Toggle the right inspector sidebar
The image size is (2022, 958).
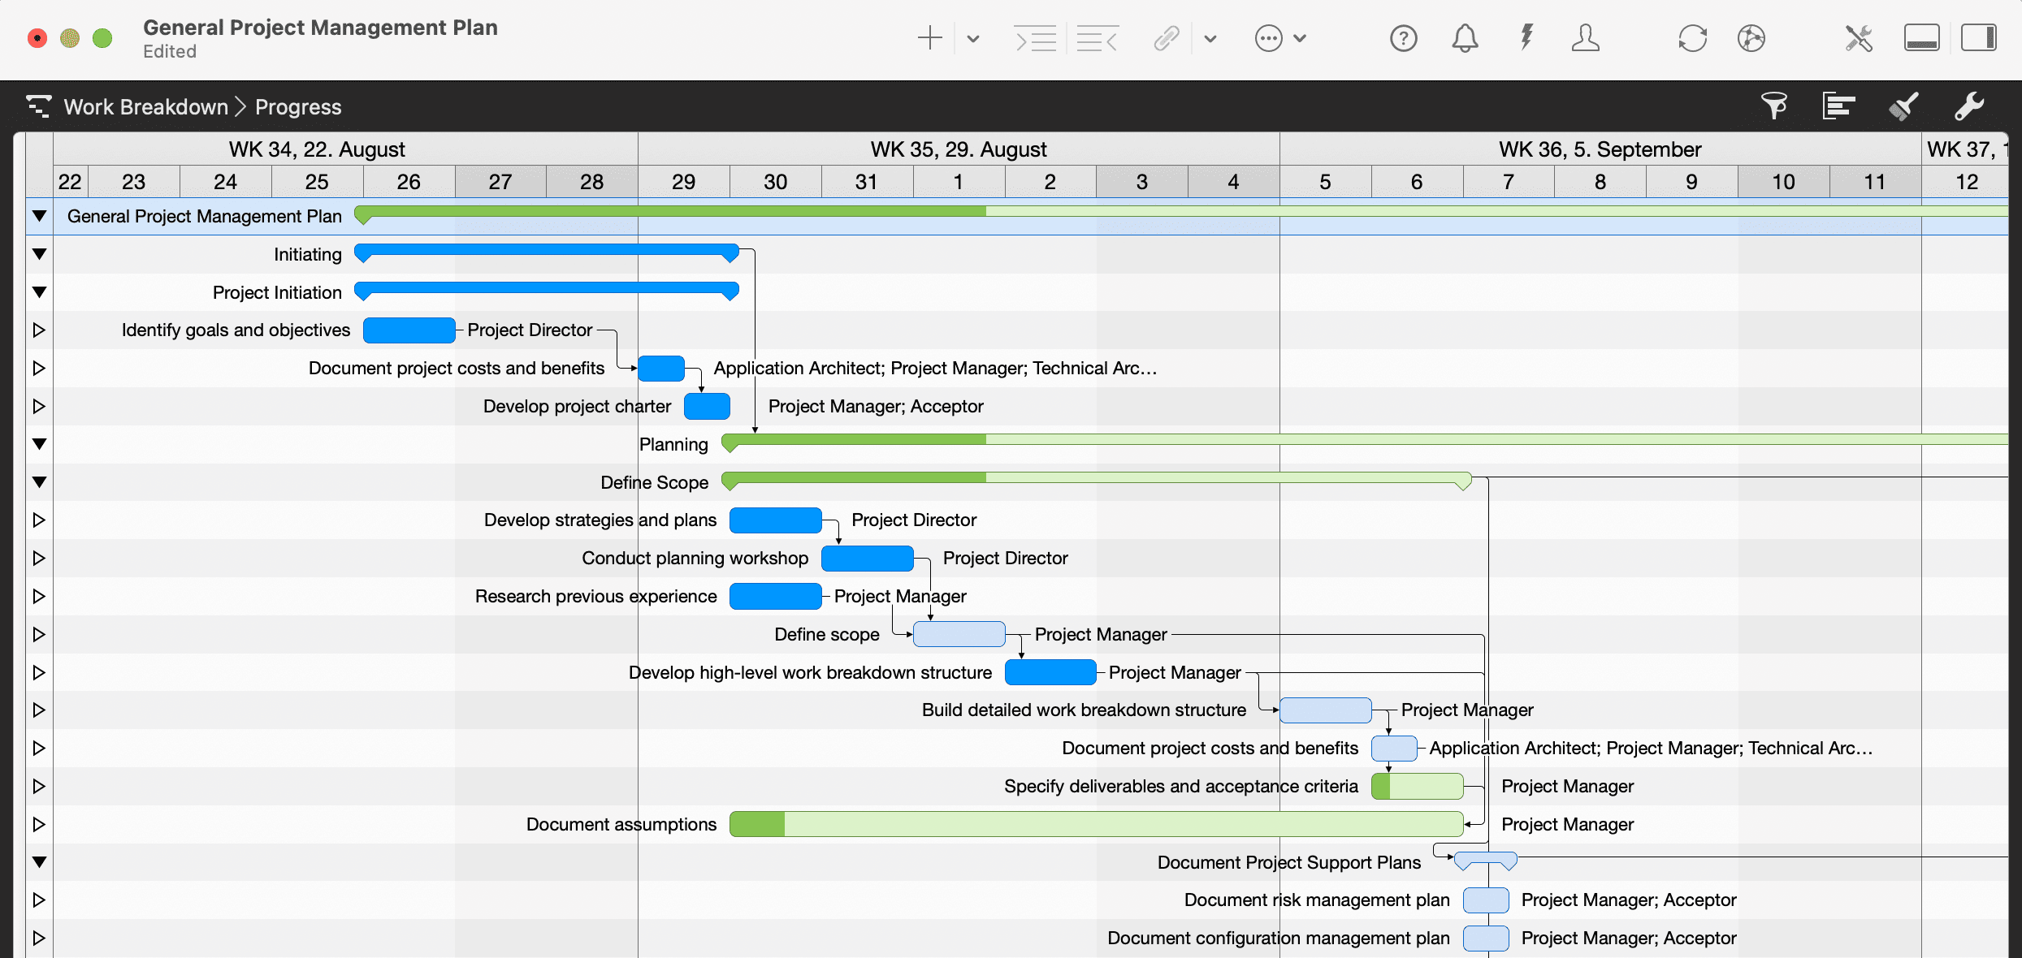pyautogui.click(x=1980, y=37)
